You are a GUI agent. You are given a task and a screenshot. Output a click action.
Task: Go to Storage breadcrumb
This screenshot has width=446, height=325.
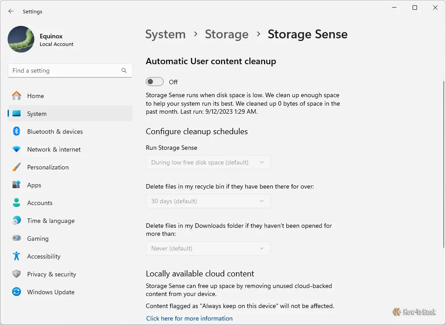point(227,34)
